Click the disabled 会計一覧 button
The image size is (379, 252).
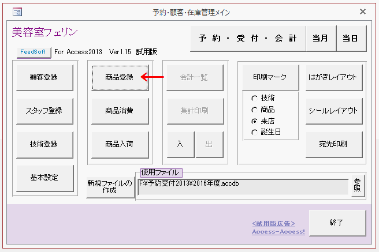coord(195,77)
